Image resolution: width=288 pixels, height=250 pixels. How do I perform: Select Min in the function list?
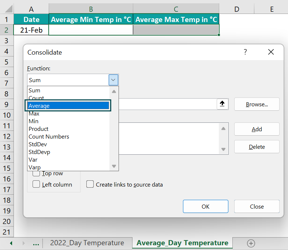[68, 121]
